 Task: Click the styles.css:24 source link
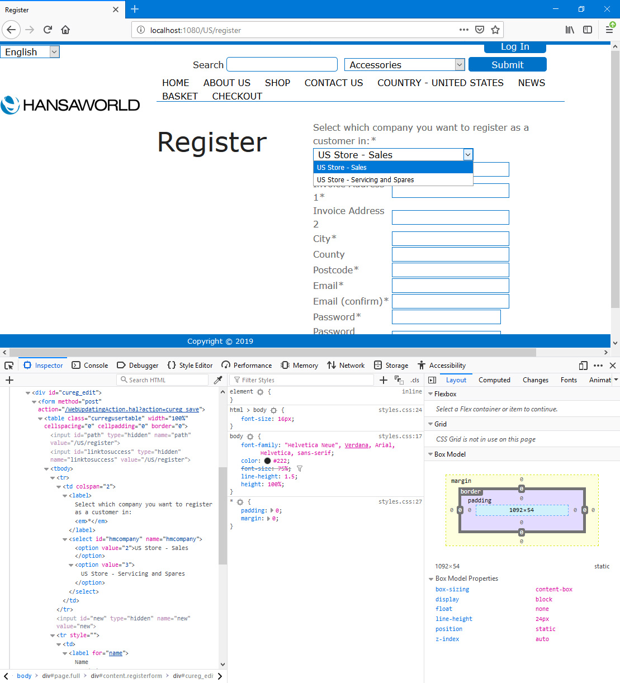click(400, 410)
